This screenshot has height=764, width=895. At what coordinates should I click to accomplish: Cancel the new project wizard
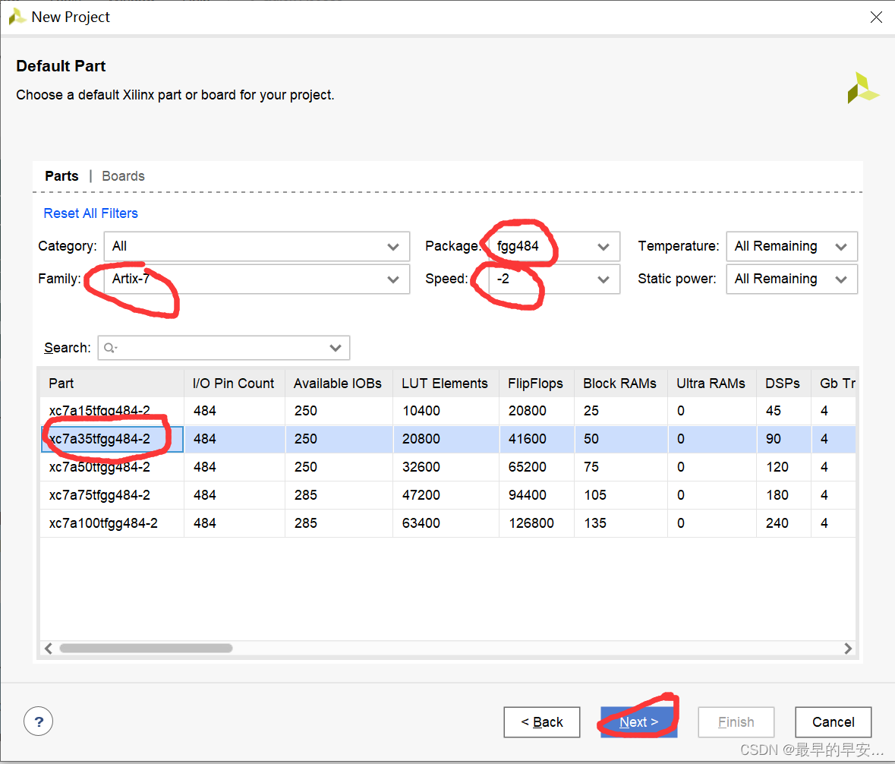833,722
